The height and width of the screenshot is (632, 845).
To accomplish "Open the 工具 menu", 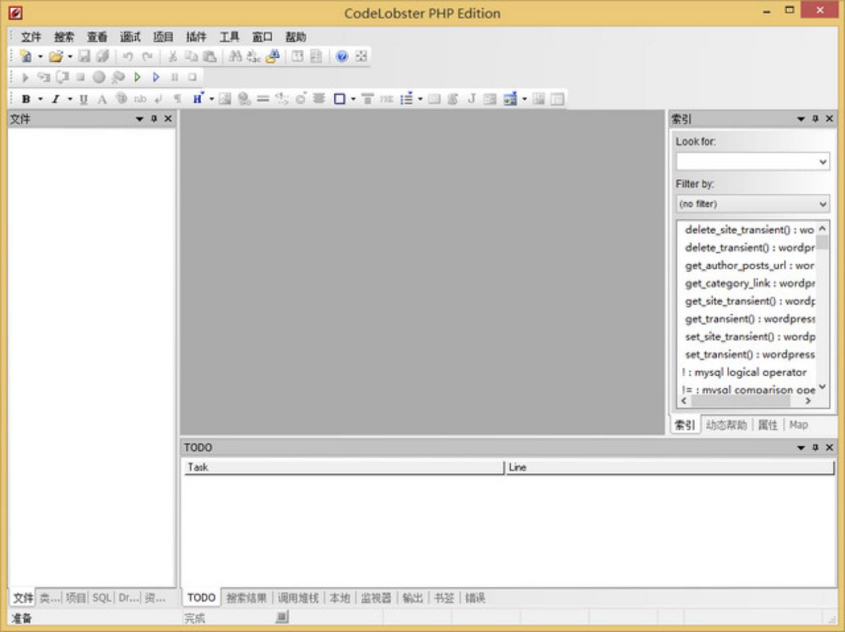I will point(230,37).
